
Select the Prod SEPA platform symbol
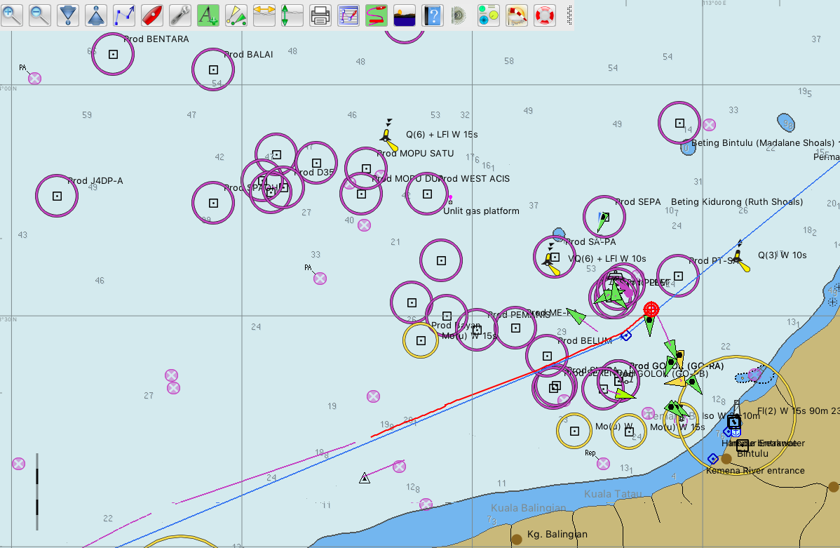pyautogui.click(x=604, y=217)
